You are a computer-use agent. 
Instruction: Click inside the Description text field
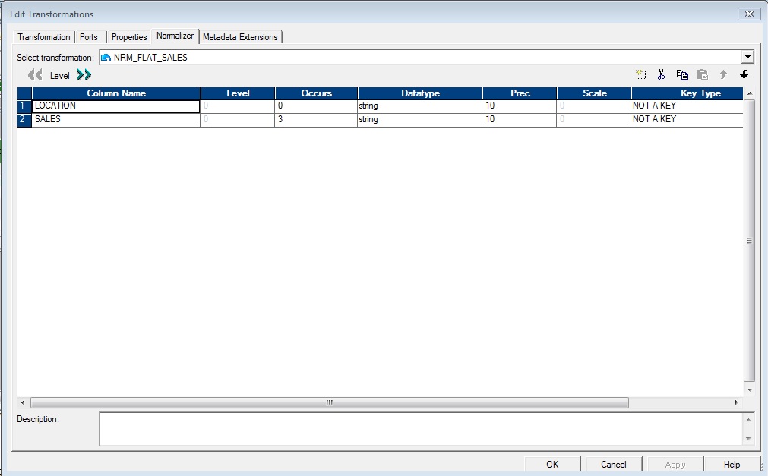(x=418, y=429)
